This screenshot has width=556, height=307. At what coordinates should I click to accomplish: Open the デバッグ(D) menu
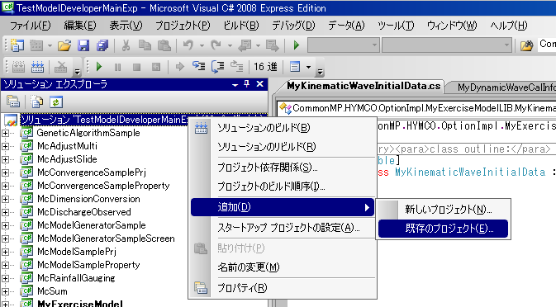pos(293,26)
